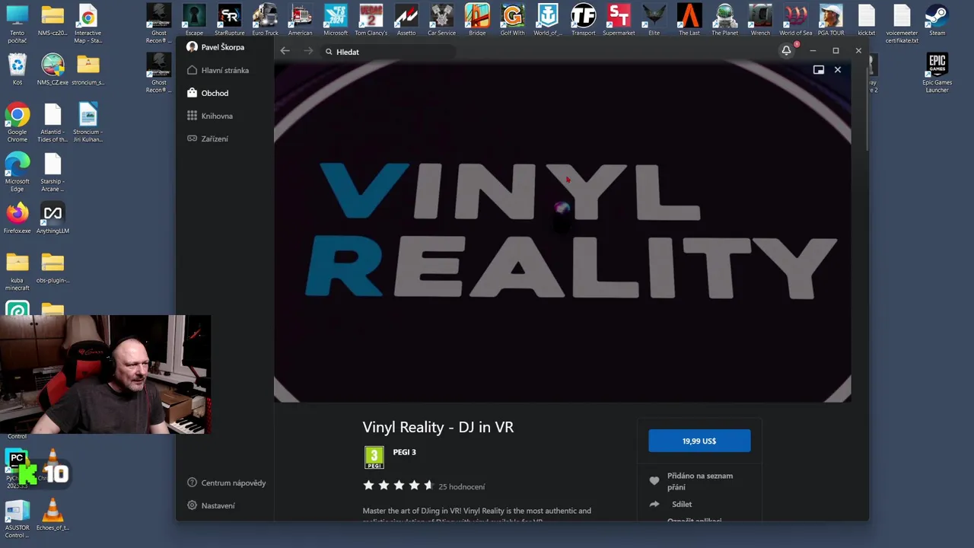The width and height of the screenshot is (974, 548).
Task: Select Firefox.exe desktop icon
Action: click(17, 218)
